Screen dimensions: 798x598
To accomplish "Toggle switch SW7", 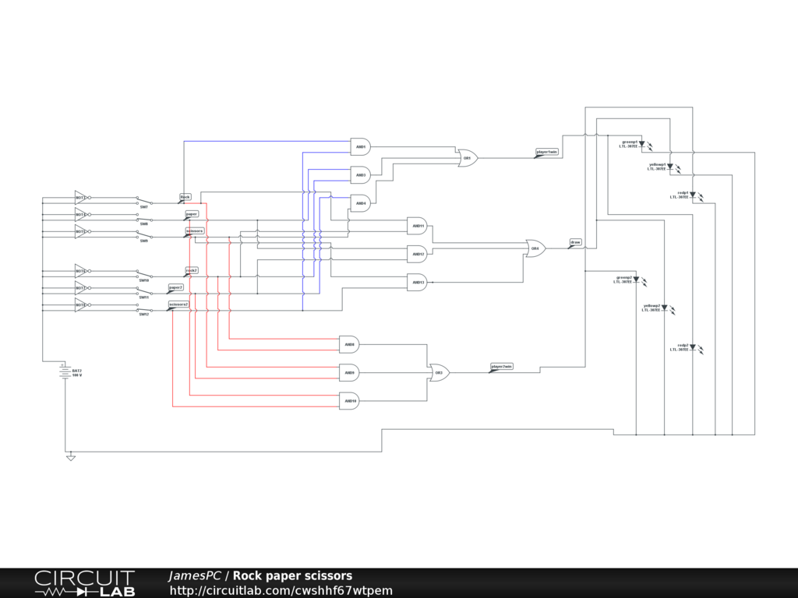I will tap(143, 200).
